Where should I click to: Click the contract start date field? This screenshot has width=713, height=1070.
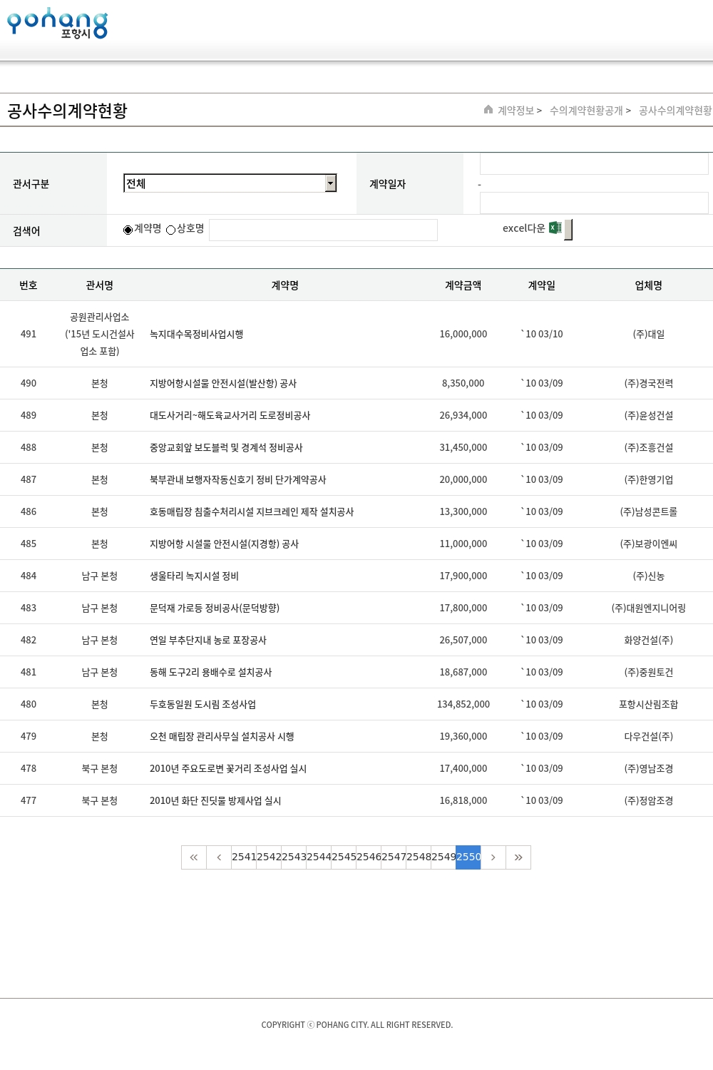click(x=594, y=164)
